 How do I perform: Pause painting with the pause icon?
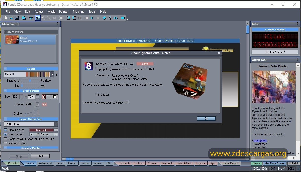click(98, 18)
